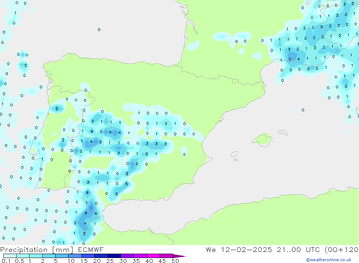
Task: Click the 'ECMWF' model label
Action: [x=91, y=250]
